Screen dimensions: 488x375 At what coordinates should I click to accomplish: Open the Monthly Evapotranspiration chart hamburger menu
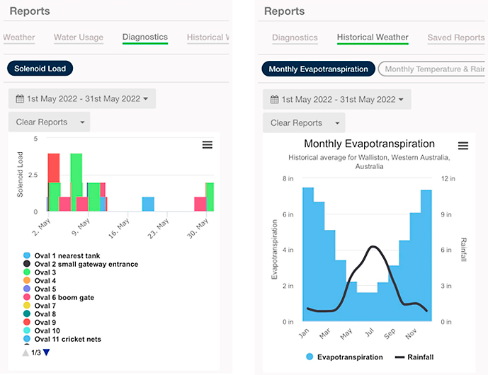pyautogui.click(x=463, y=146)
